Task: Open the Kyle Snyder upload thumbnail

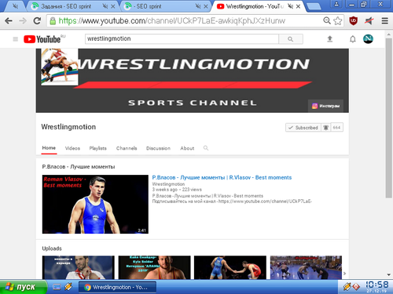Action: pyautogui.click(x=154, y=267)
